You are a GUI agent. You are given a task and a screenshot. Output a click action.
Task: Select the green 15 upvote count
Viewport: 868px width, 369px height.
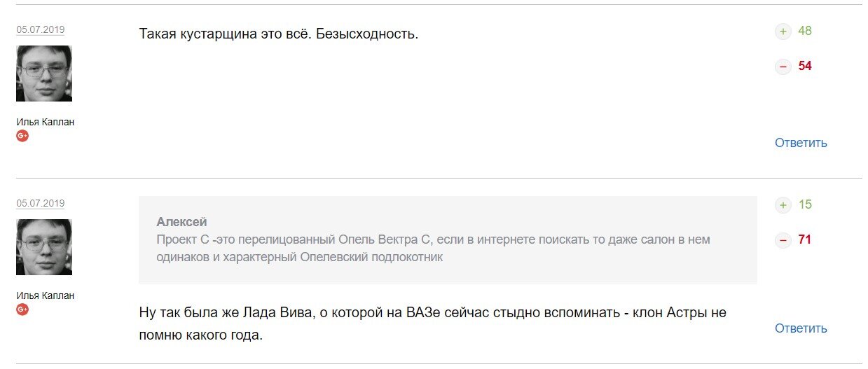coord(805,204)
